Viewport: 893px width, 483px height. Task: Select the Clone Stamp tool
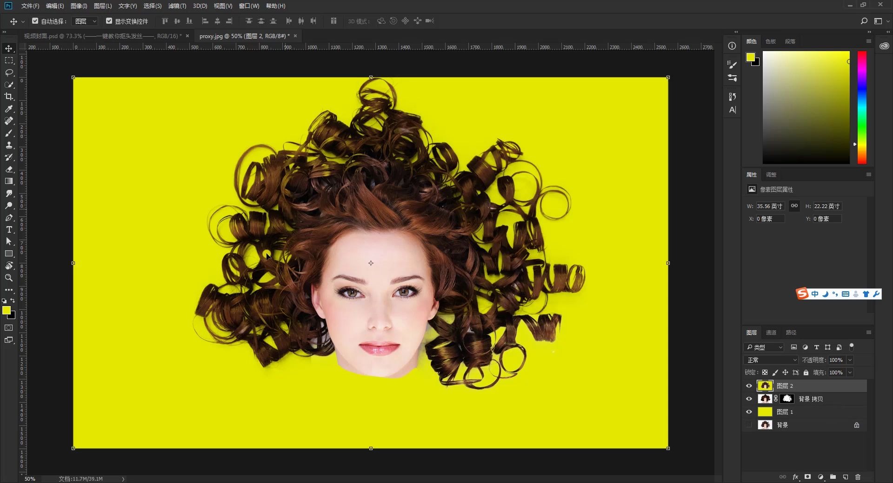[9, 145]
